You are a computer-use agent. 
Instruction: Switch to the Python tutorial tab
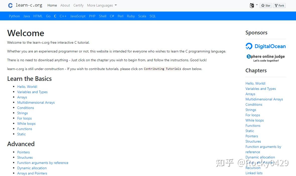coord(14,16)
